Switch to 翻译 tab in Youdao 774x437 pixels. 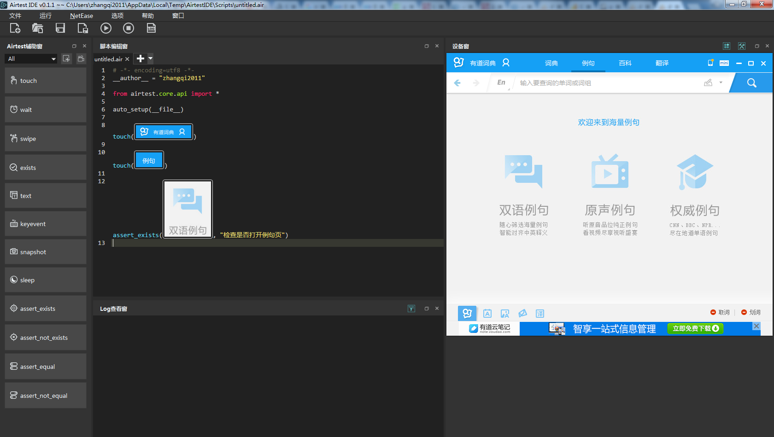[x=662, y=63]
